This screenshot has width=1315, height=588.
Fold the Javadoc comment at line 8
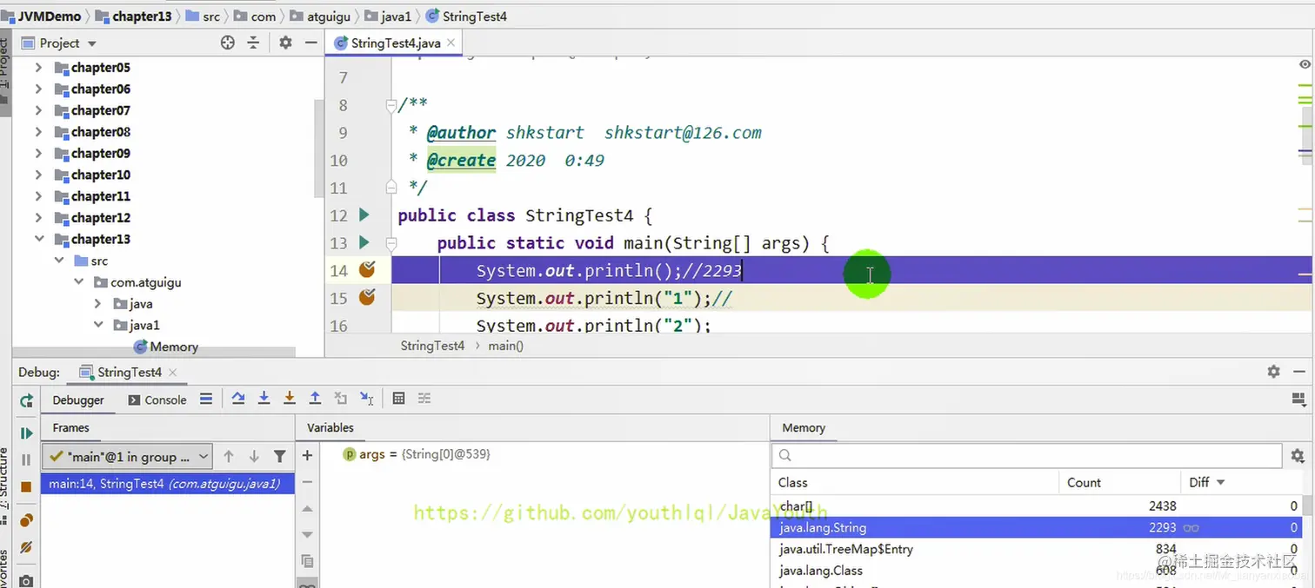390,105
